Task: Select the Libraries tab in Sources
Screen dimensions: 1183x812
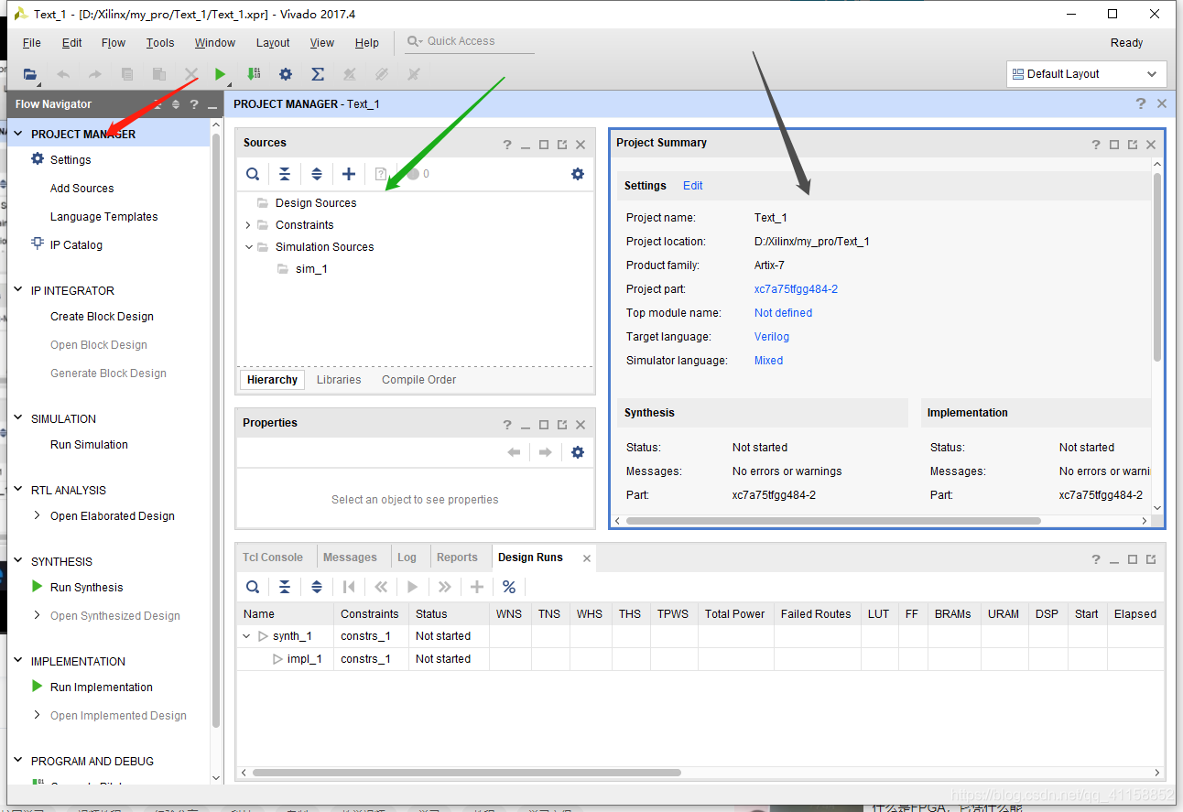Action: point(339,380)
